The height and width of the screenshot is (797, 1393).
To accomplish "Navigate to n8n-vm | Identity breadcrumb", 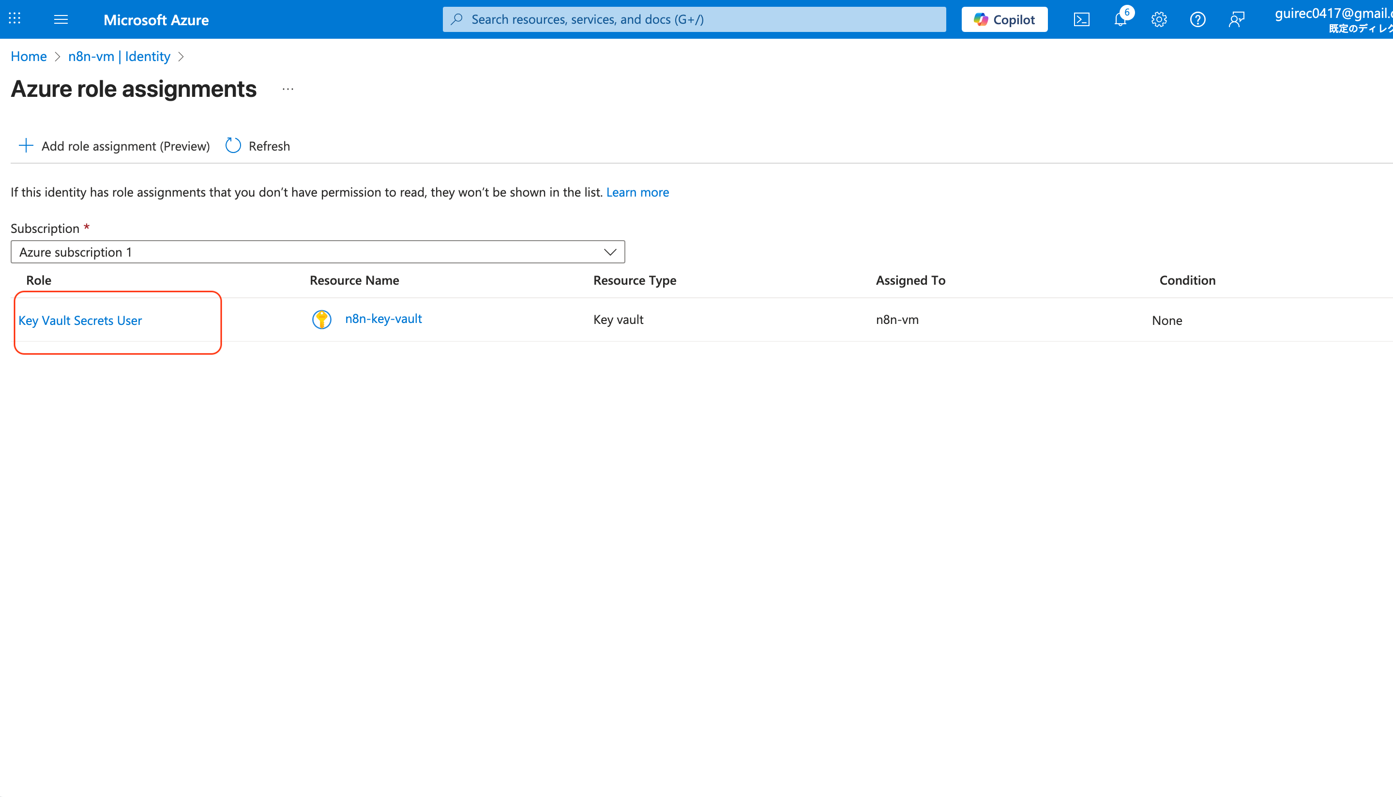I will tap(119, 56).
